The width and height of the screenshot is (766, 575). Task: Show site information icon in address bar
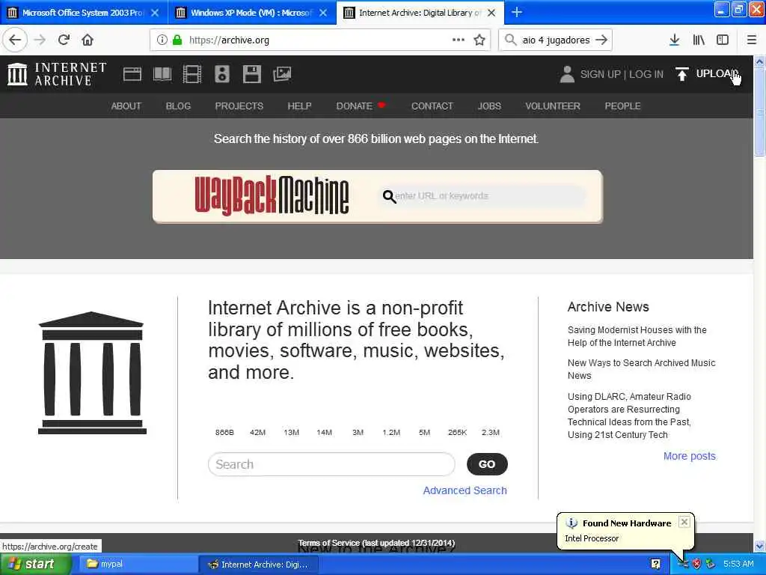pos(162,40)
